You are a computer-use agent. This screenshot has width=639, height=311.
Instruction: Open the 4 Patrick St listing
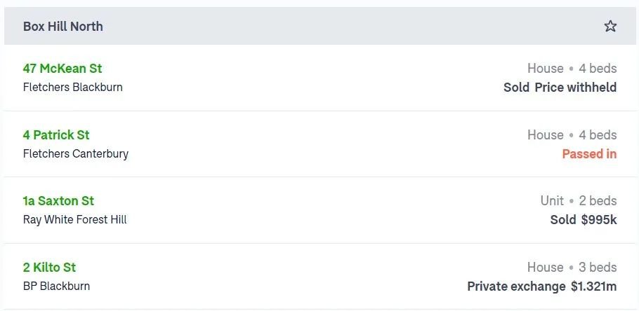[x=56, y=134]
